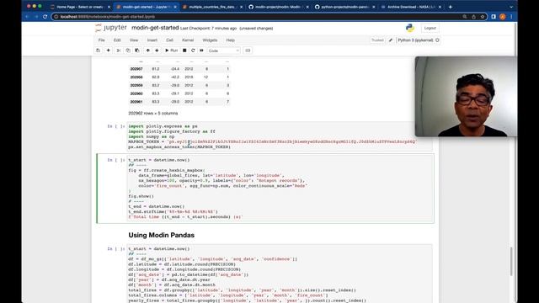Switch to the multiple_countries_fire_data tab
Screen dimensions: 539x303
(x=211, y=7)
